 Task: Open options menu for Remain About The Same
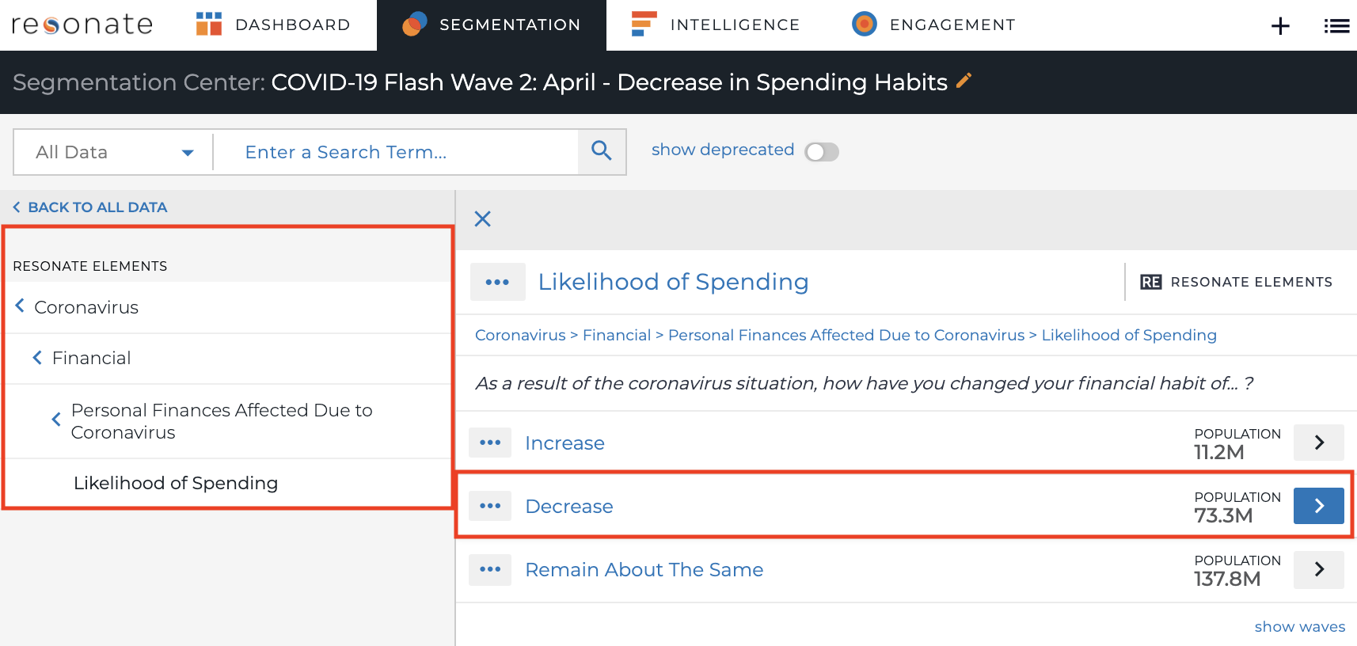coord(490,569)
